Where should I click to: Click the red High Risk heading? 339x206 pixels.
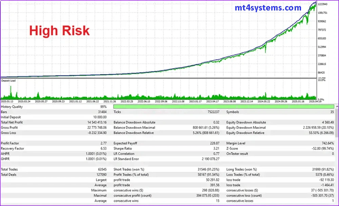pos(59,31)
